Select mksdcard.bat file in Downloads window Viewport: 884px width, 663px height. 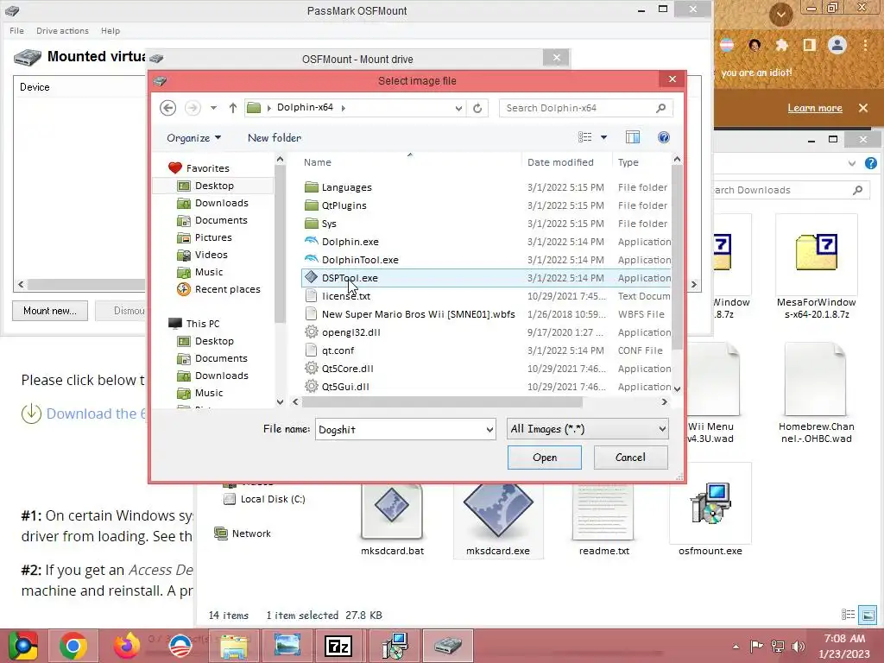point(393,519)
